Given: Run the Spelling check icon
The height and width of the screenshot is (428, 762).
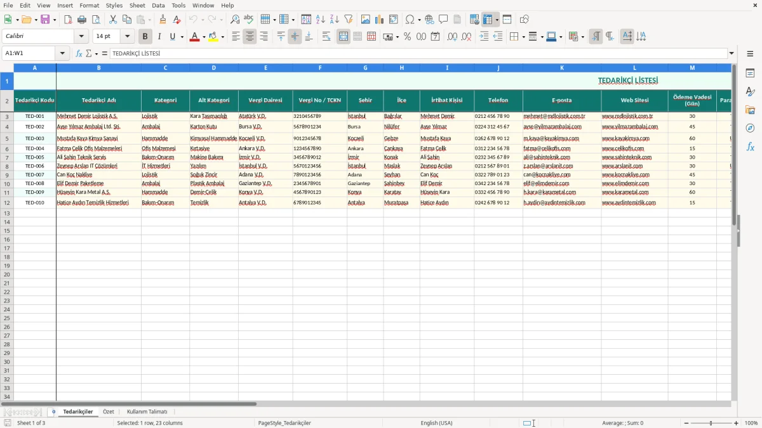Looking at the screenshot, I should point(249,20).
